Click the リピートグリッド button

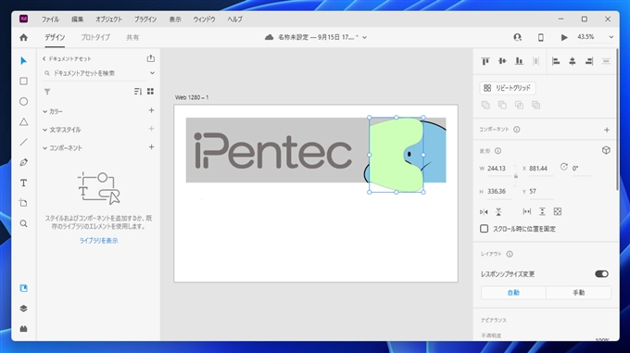508,88
